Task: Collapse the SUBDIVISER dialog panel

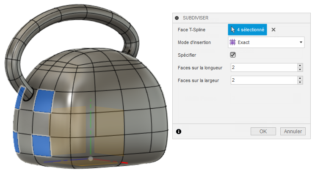Action: tap(177, 18)
